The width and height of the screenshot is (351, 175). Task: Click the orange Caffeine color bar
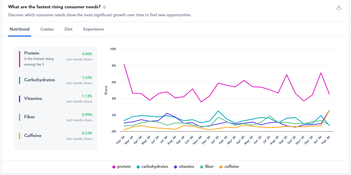(x=20, y=136)
